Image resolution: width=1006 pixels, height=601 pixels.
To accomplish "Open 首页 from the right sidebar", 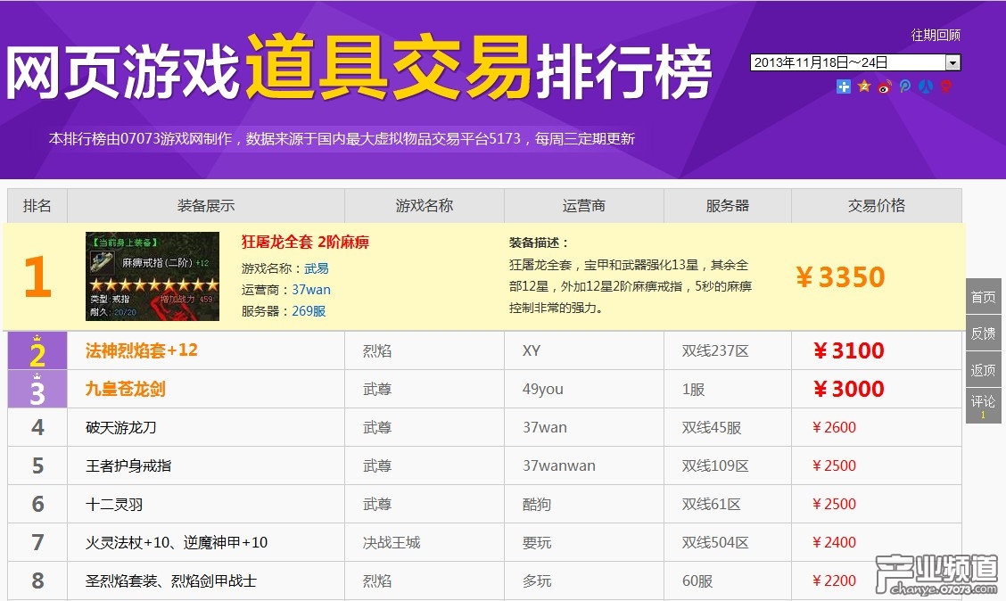I will (x=982, y=297).
